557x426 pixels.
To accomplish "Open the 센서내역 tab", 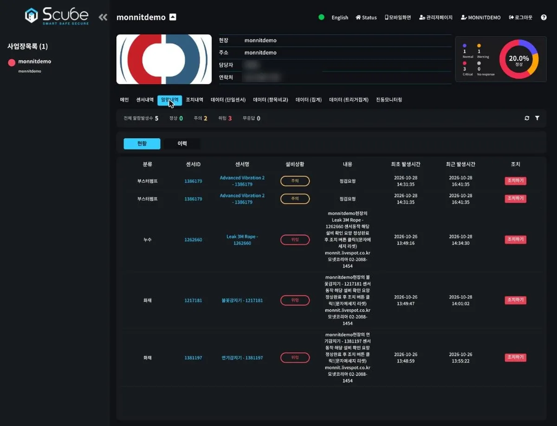I will pos(145,100).
